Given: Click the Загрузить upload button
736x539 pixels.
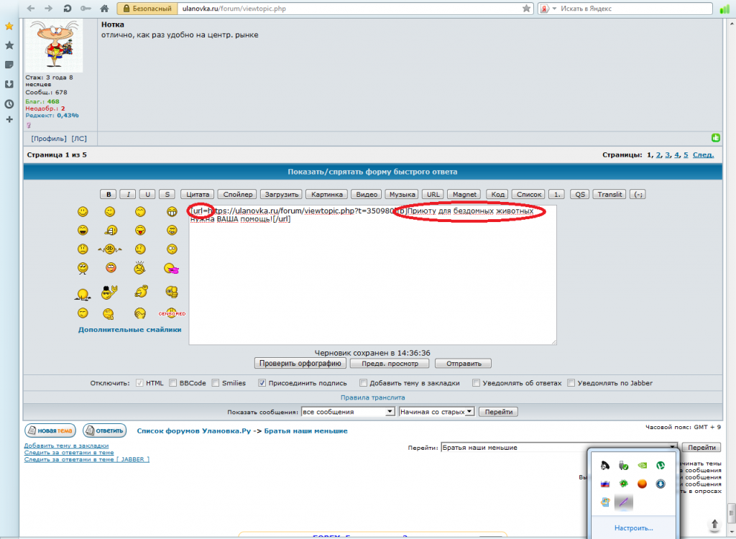Looking at the screenshot, I should pos(282,194).
